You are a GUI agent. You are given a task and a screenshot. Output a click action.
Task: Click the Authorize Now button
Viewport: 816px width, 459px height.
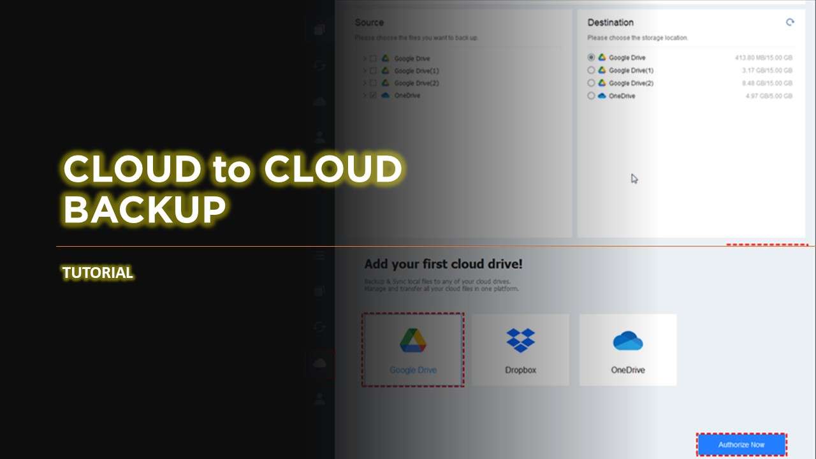click(x=741, y=444)
